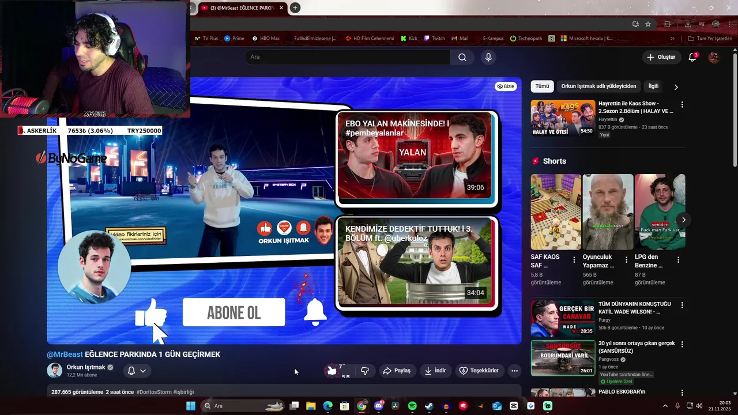This screenshot has width=738, height=415.
Task: Expand additional bookmarks chevron
Action: (672, 39)
